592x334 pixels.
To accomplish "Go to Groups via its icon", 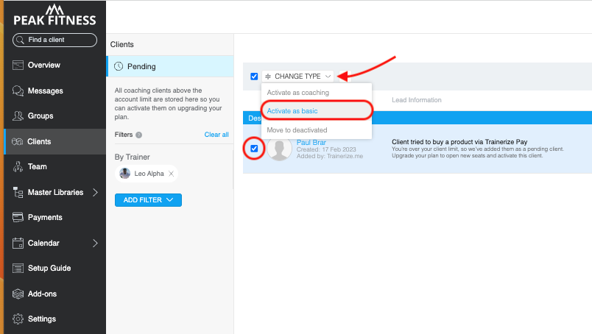I will (x=18, y=116).
